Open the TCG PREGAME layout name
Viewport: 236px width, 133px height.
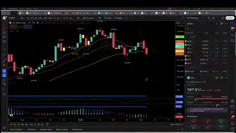[x=192, y=18]
